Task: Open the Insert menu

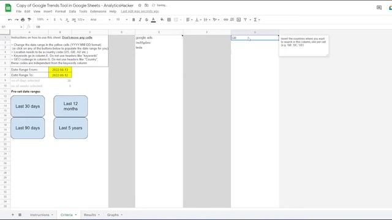Action: (x=48, y=12)
